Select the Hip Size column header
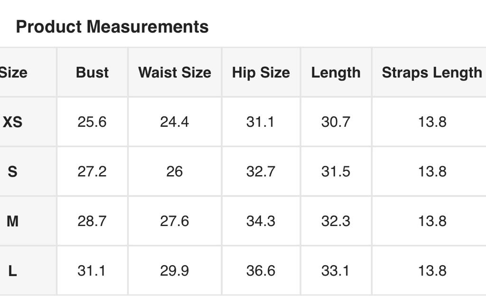The height and width of the screenshot is (299, 486). click(x=261, y=73)
